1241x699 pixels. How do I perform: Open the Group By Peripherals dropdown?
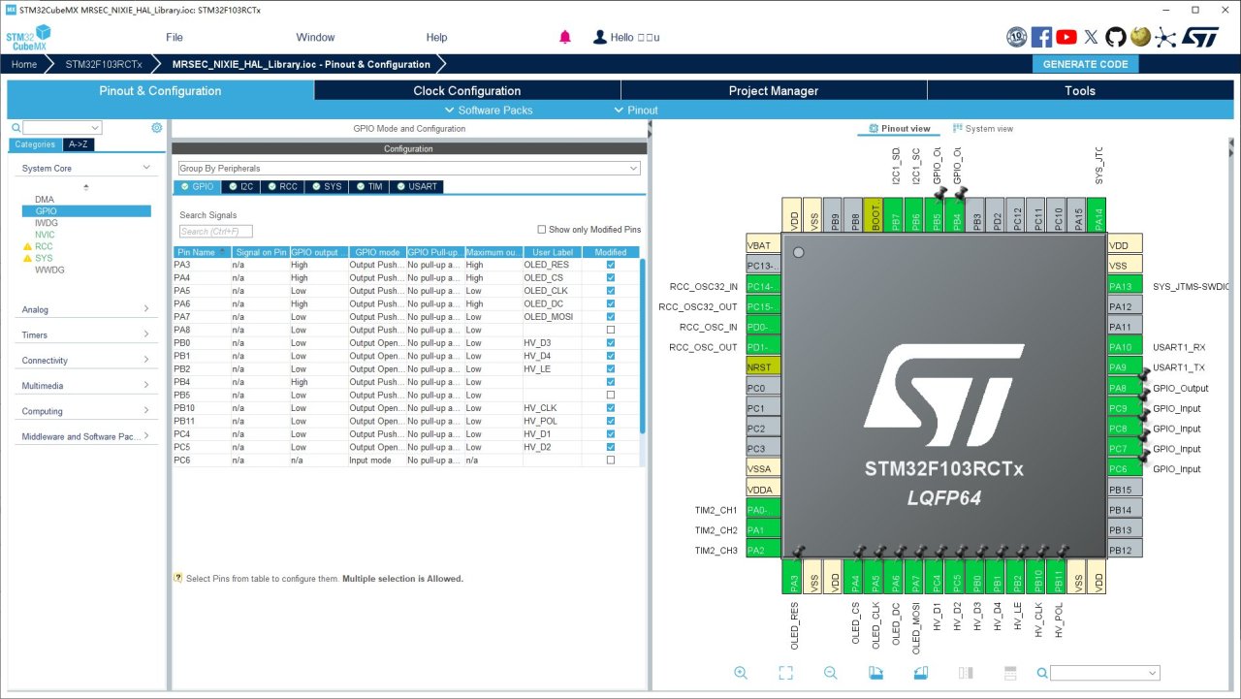coord(408,169)
